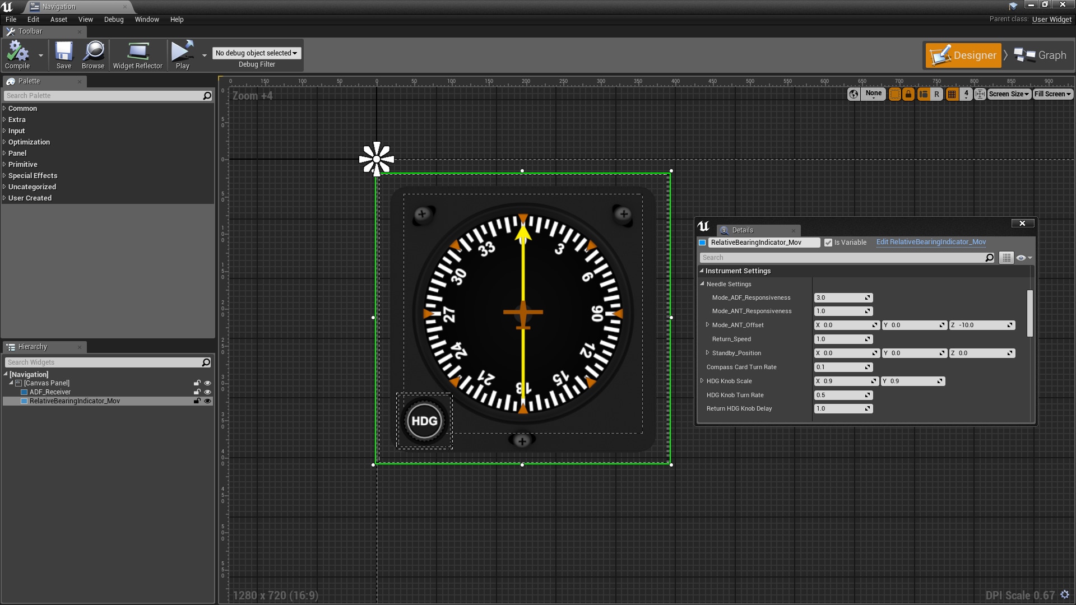
Task: Click the Compass Card Turn Rate value
Action: (x=843, y=367)
